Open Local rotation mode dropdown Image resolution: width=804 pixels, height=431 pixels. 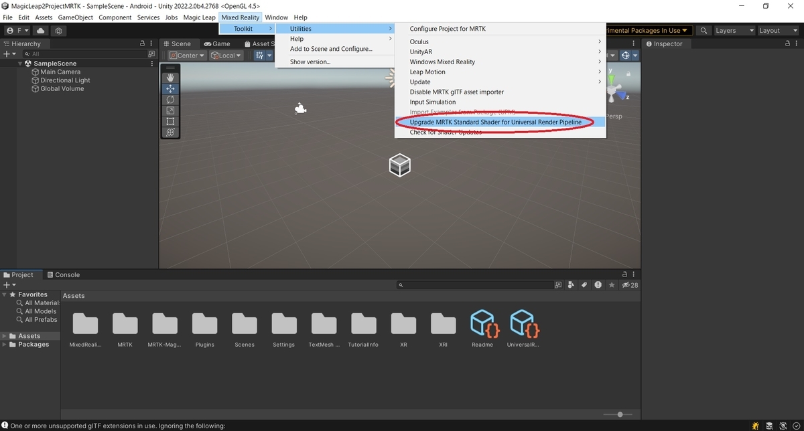point(226,56)
